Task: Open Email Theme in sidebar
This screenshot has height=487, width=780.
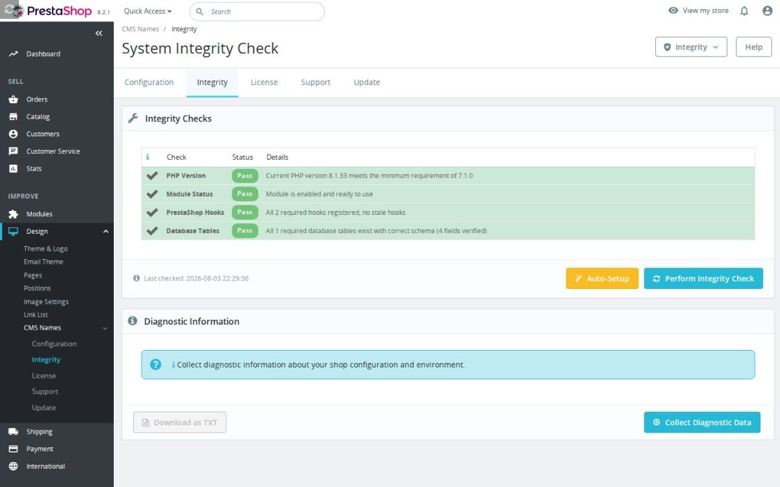Action: click(x=44, y=262)
